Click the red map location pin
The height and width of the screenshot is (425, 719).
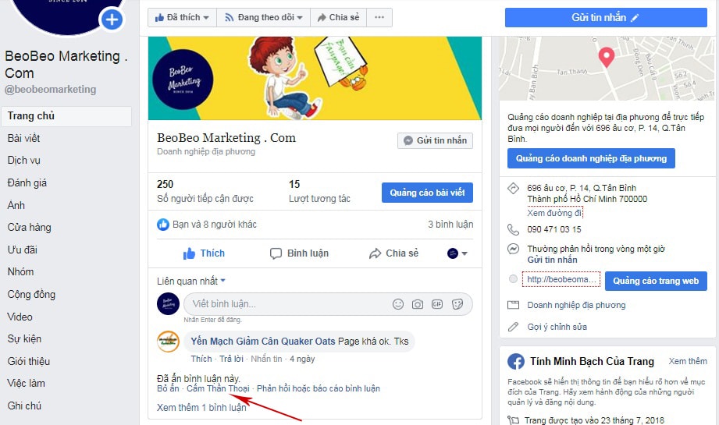pos(607,58)
